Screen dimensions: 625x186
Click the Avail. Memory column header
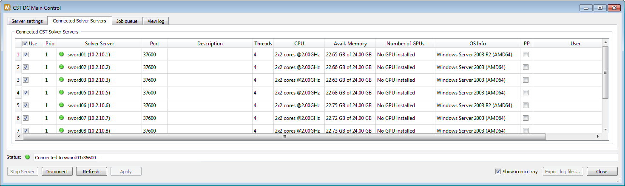coord(350,43)
